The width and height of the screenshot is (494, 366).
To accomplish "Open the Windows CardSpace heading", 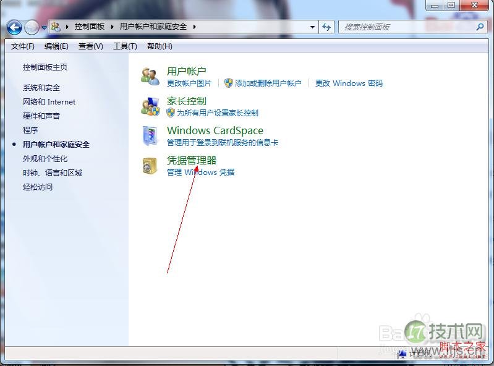I will pos(215,130).
